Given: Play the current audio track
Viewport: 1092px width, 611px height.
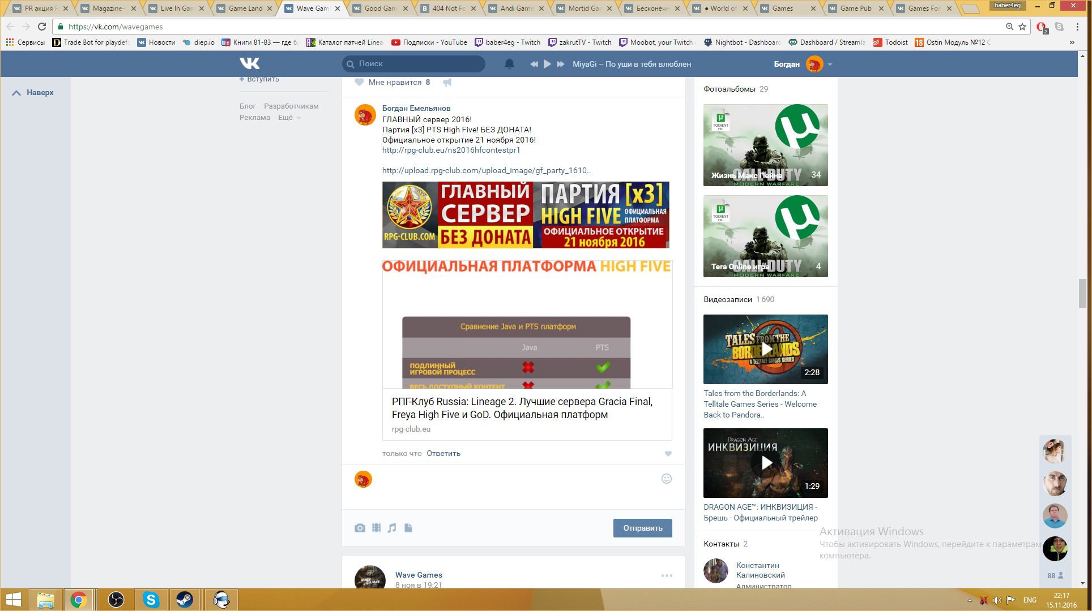Looking at the screenshot, I should (547, 64).
